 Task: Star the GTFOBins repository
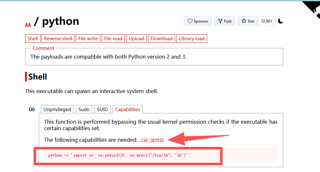tap(248, 21)
